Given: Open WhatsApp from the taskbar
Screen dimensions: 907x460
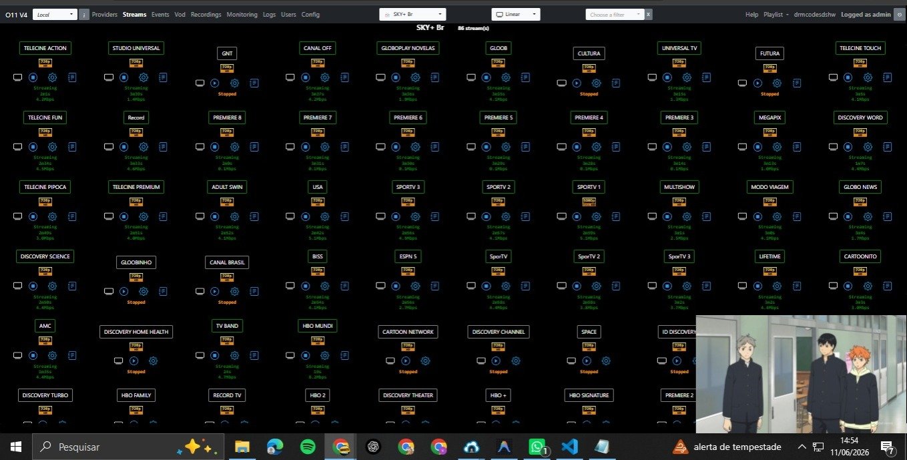Looking at the screenshot, I should (537, 447).
